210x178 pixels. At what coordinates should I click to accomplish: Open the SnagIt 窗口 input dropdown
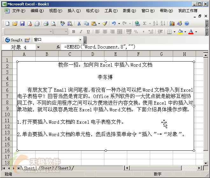pos(80,40)
